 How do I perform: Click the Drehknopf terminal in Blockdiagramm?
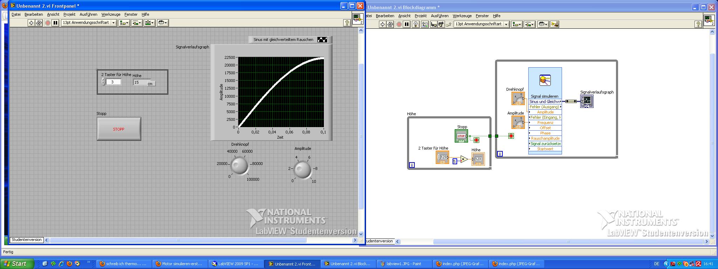tap(518, 98)
